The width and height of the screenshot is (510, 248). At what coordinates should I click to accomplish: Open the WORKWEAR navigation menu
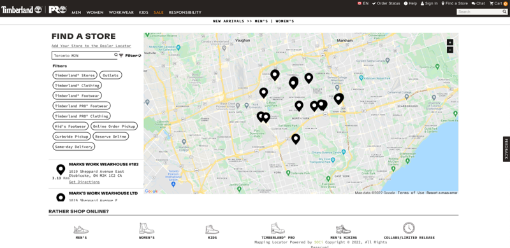(121, 13)
